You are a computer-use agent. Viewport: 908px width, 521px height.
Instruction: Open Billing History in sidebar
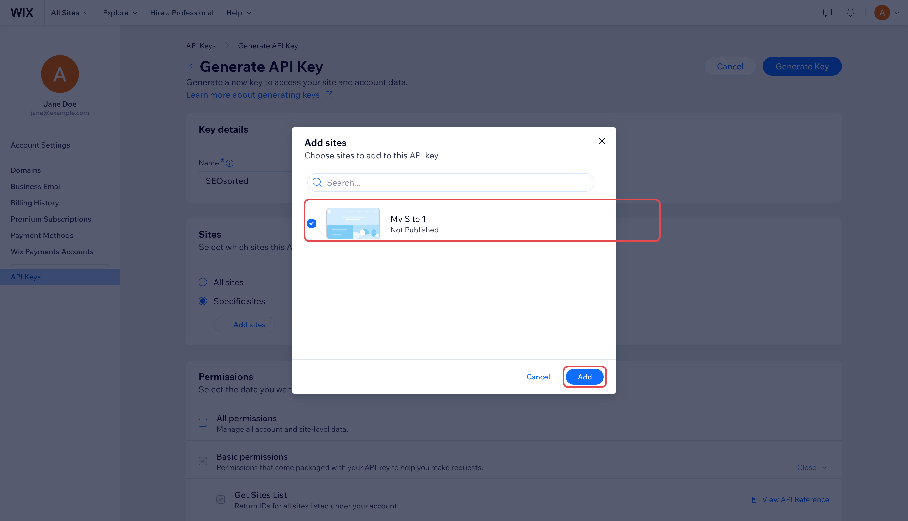[x=35, y=202]
